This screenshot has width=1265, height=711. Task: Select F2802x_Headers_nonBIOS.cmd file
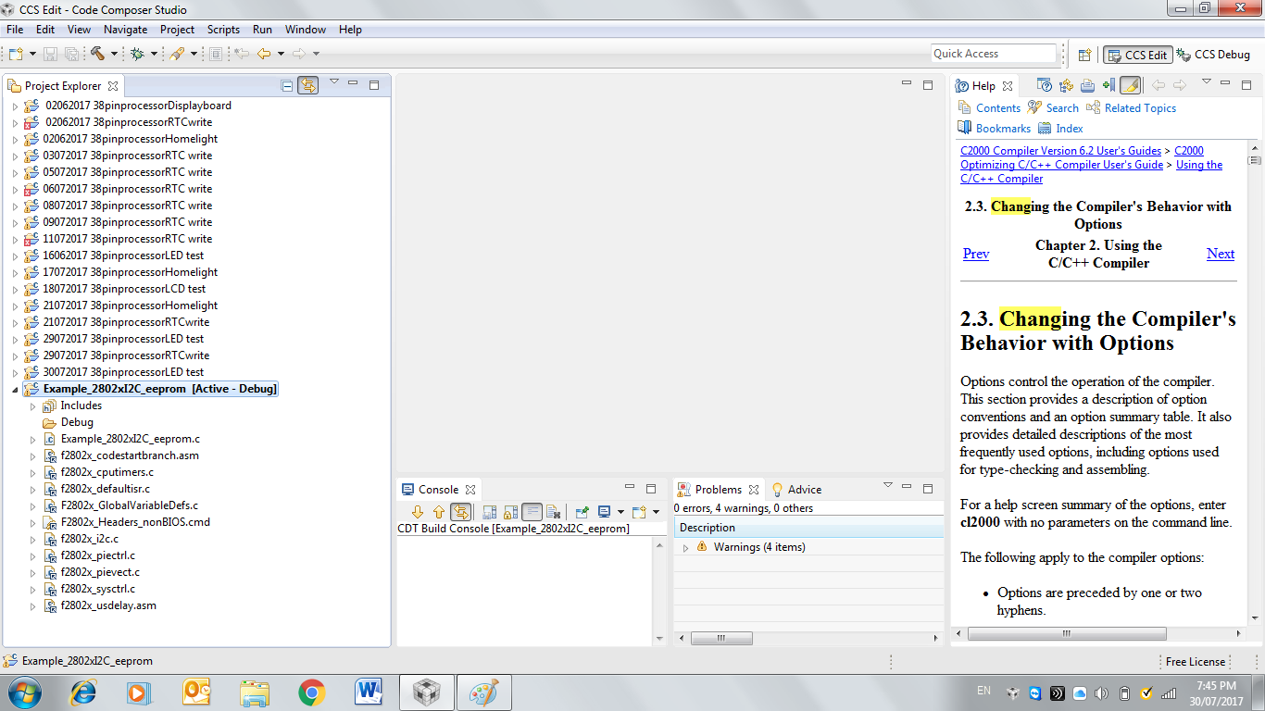(x=135, y=522)
